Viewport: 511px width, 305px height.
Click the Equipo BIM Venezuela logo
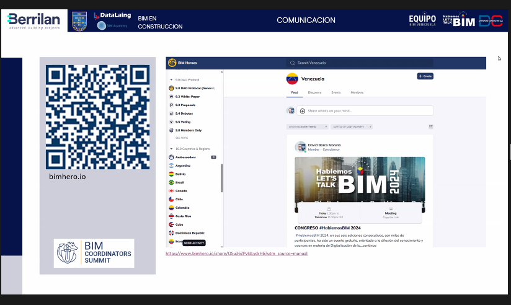pos(422,20)
